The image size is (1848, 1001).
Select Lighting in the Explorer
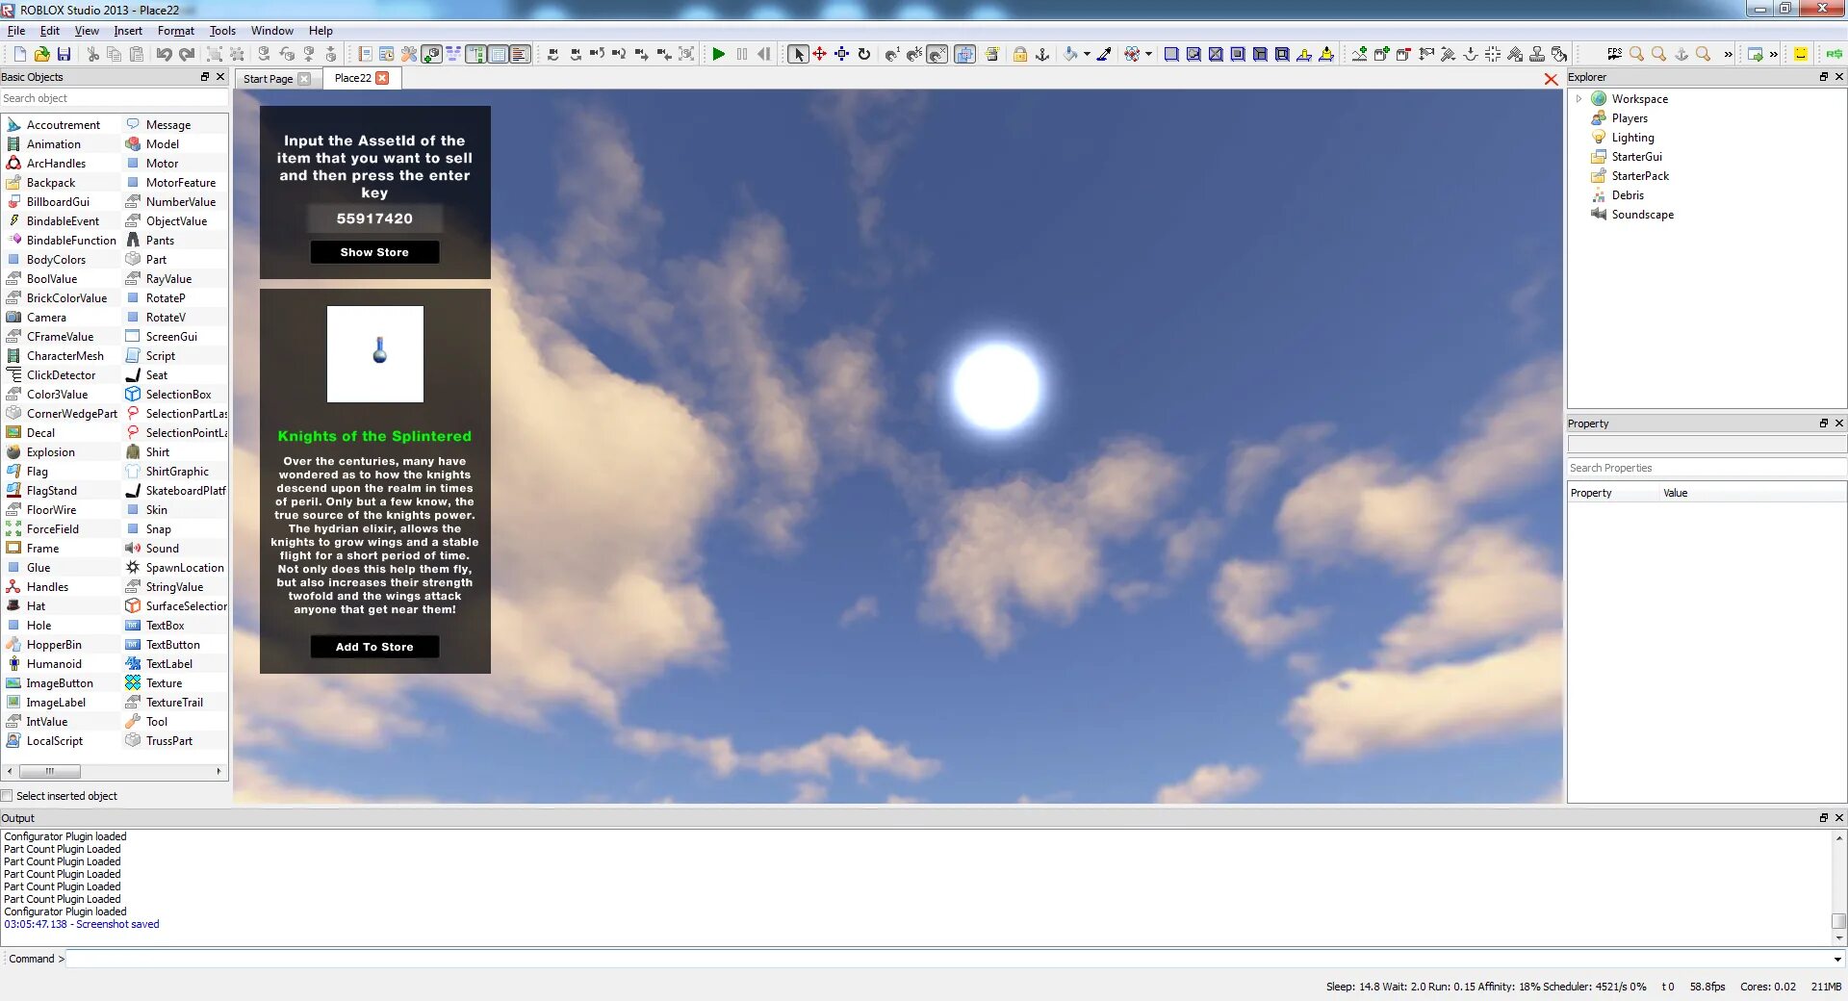[1632, 138]
